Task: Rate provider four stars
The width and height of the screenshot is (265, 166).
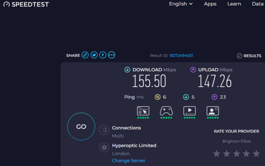Action: pyautogui.click(x=246, y=154)
